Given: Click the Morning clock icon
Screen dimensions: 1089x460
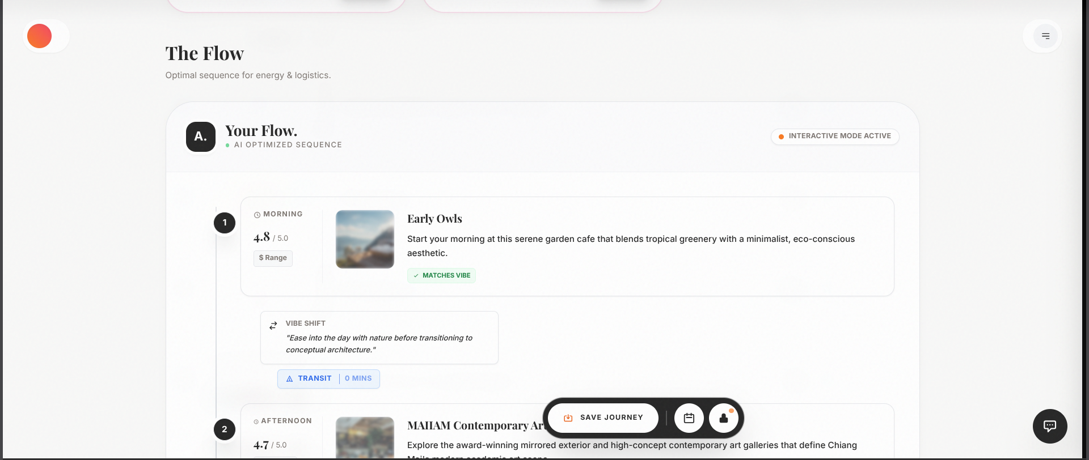Looking at the screenshot, I should [257, 215].
